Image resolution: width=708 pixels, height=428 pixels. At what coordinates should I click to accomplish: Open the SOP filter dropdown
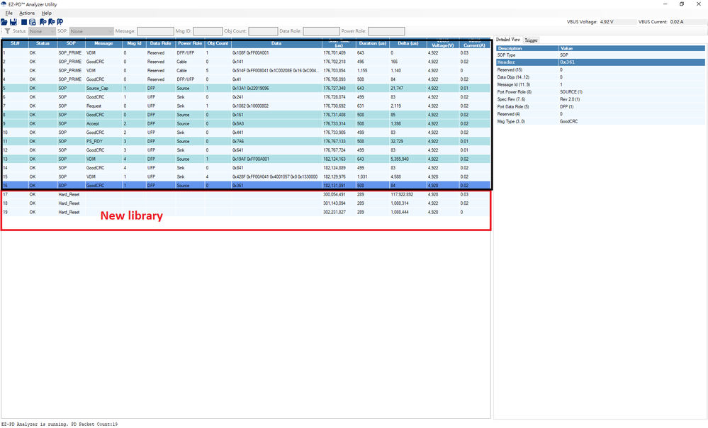tap(91, 31)
